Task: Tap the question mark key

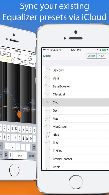Action: 18,147
